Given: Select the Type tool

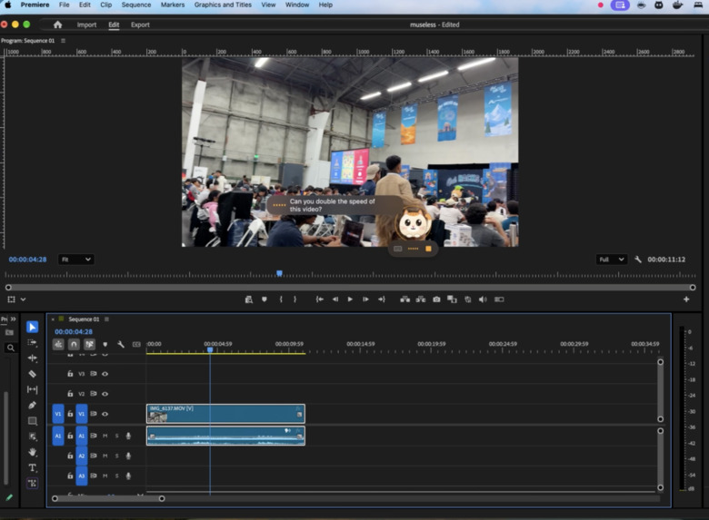Looking at the screenshot, I should pyautogui.click(x=32, y=467).
